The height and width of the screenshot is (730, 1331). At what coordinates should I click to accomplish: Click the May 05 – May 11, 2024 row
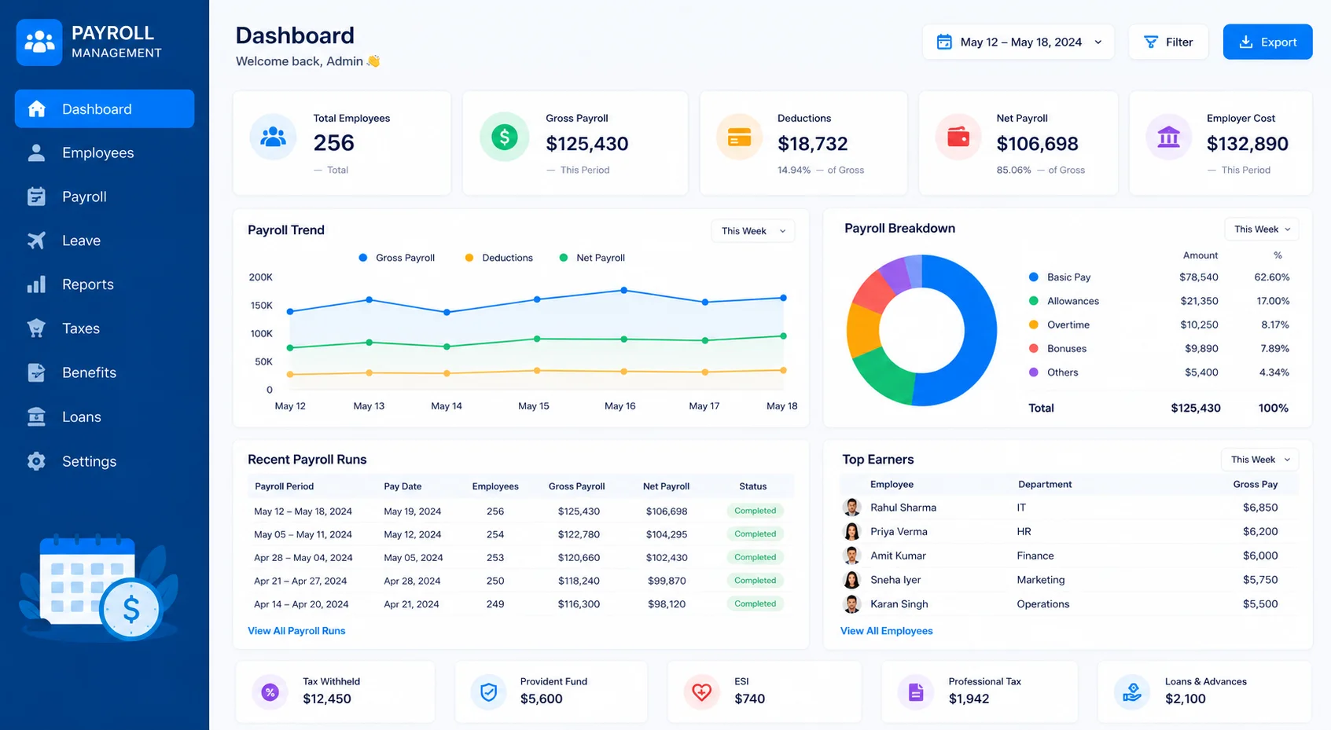coord(520,534)
